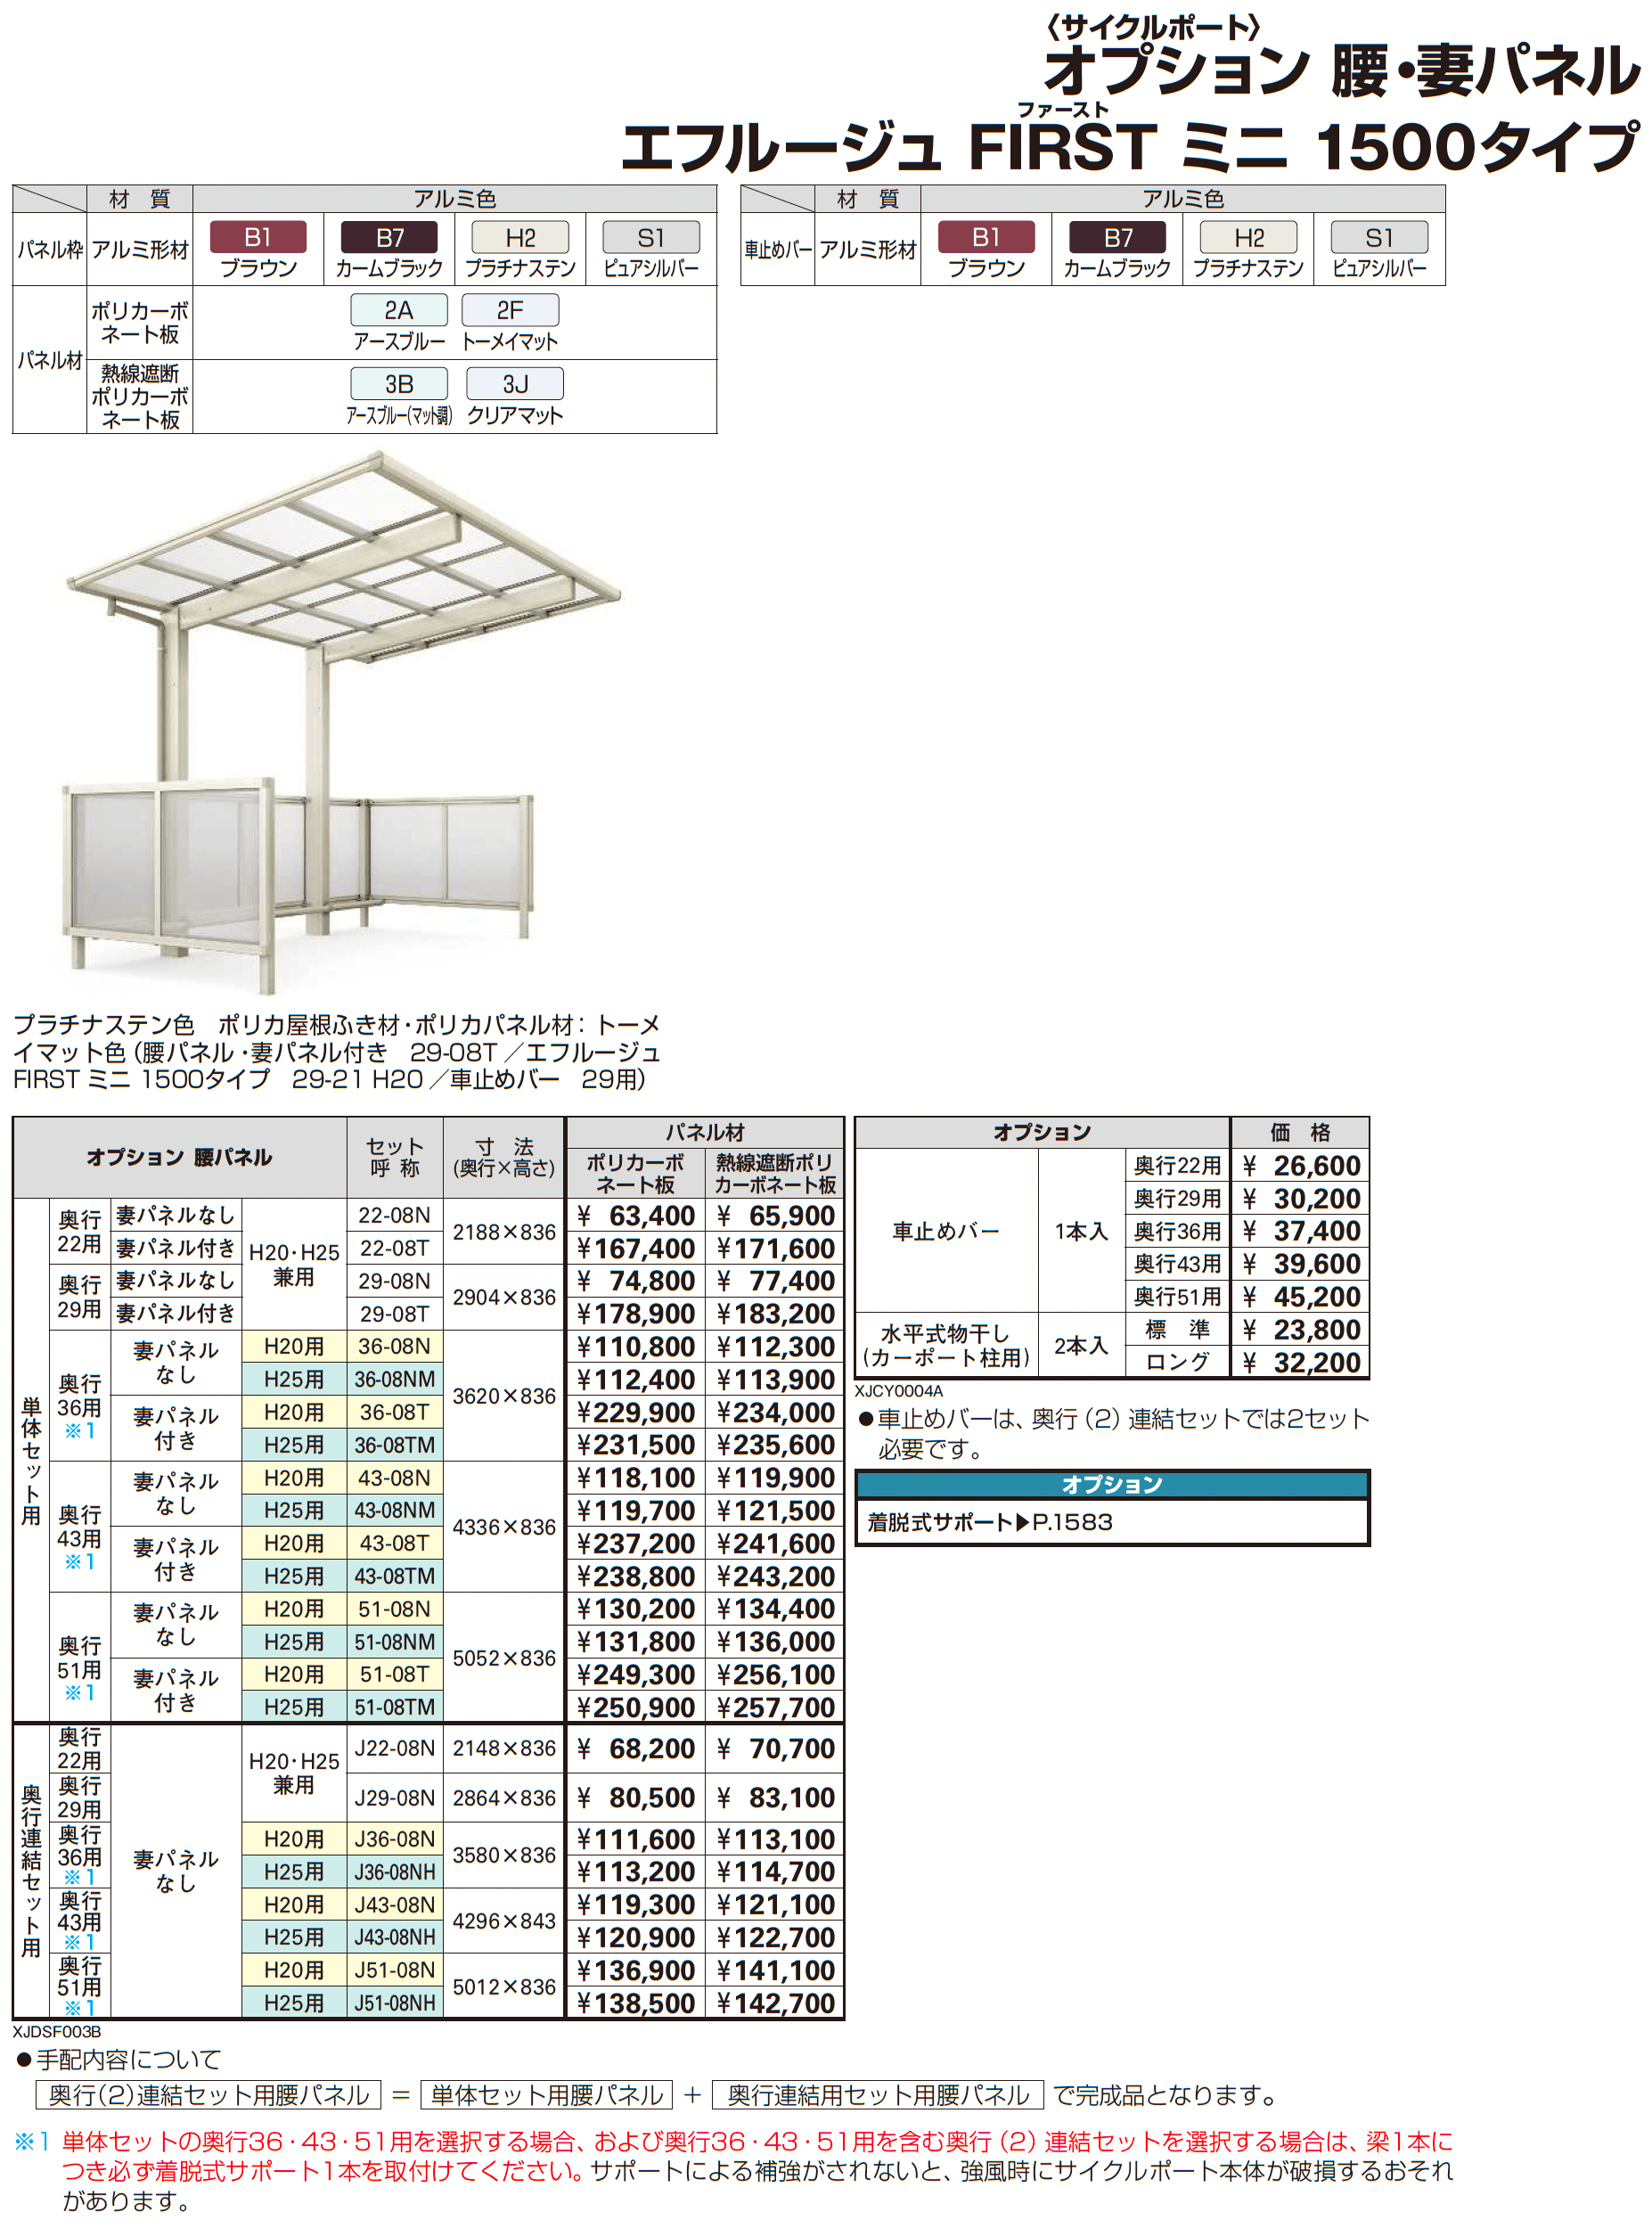Click the price ¥118,100

click(x=636, y=1478)
